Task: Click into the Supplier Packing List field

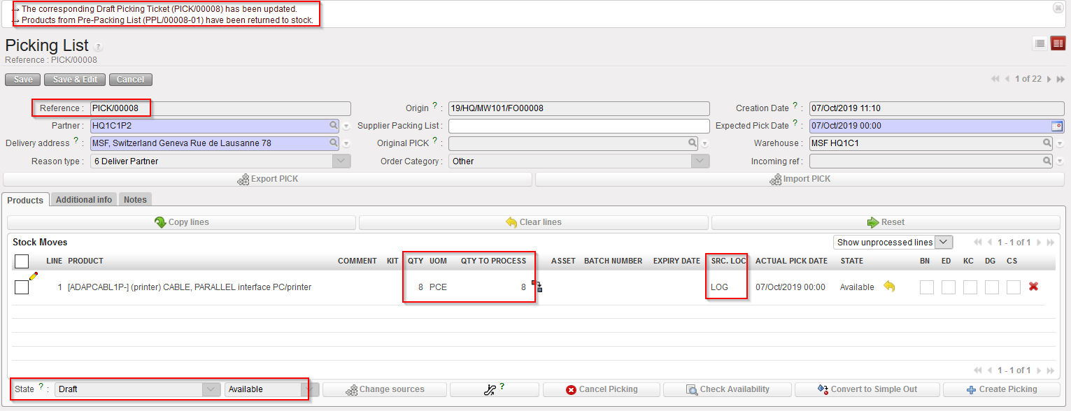Action: coord(579,126)
